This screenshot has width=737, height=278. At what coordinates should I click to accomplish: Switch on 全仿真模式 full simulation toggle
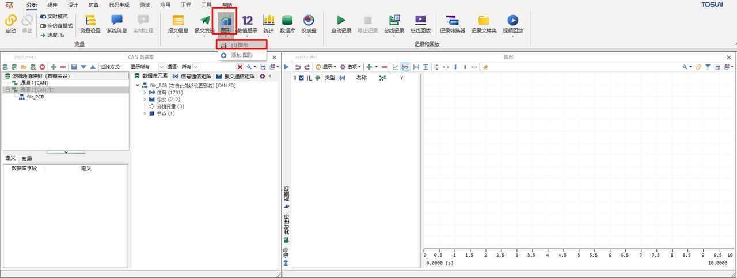[43, 26]
